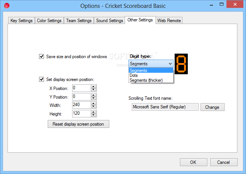246x174 pixels.
Task: Switch to the Key Settings tab
Action: [x=21, y=21]
